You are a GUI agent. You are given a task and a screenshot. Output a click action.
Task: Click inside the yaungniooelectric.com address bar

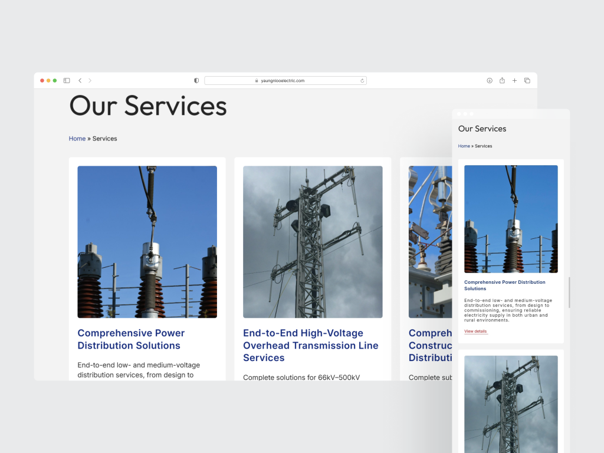(285, 80)
